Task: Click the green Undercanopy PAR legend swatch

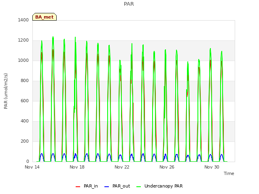Action: point(139,187)
